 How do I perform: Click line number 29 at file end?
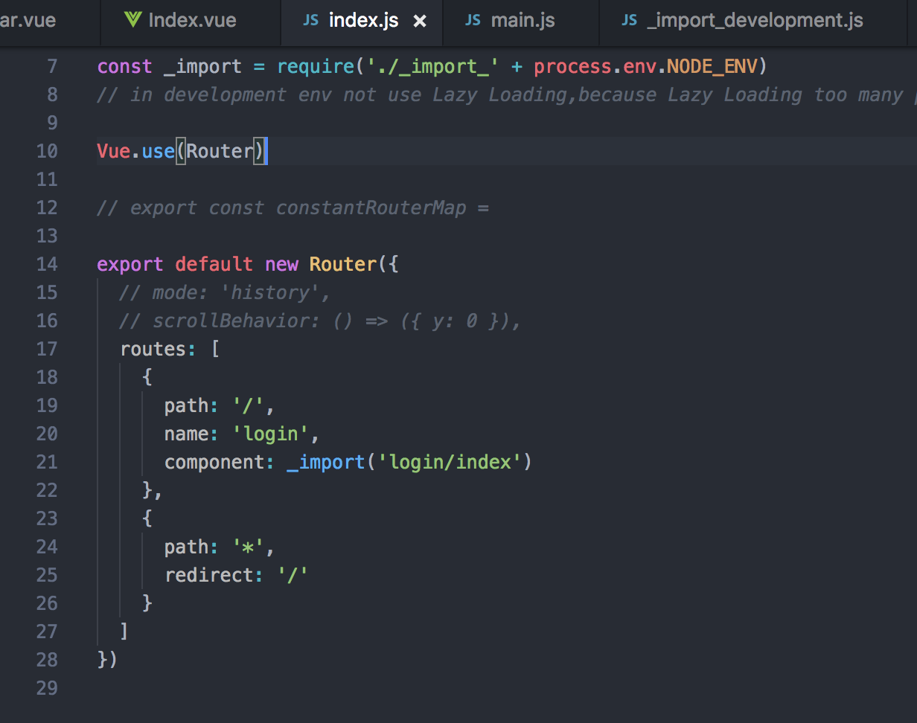click(46, 688)
